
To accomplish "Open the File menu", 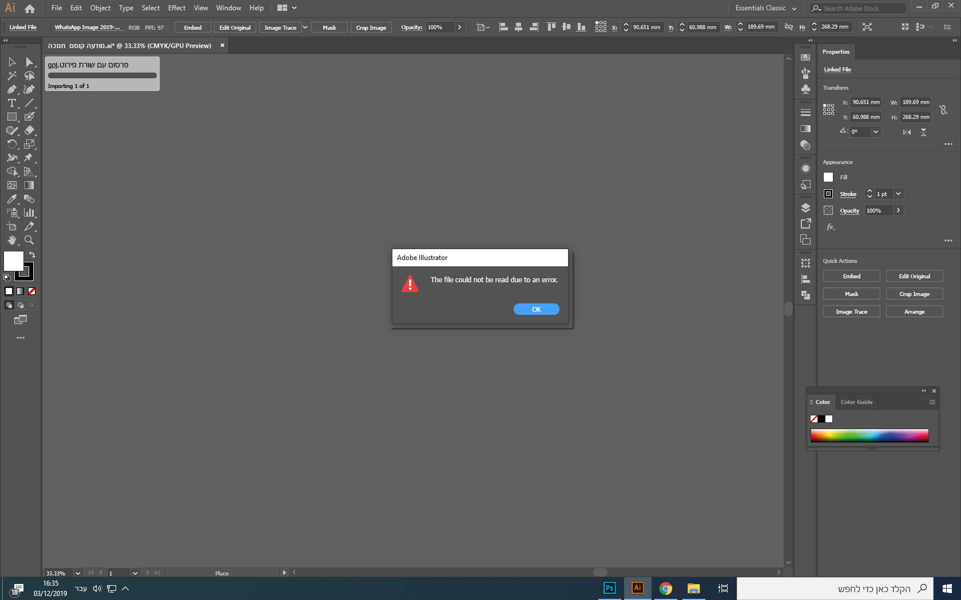I will click(x=57, y=8).
